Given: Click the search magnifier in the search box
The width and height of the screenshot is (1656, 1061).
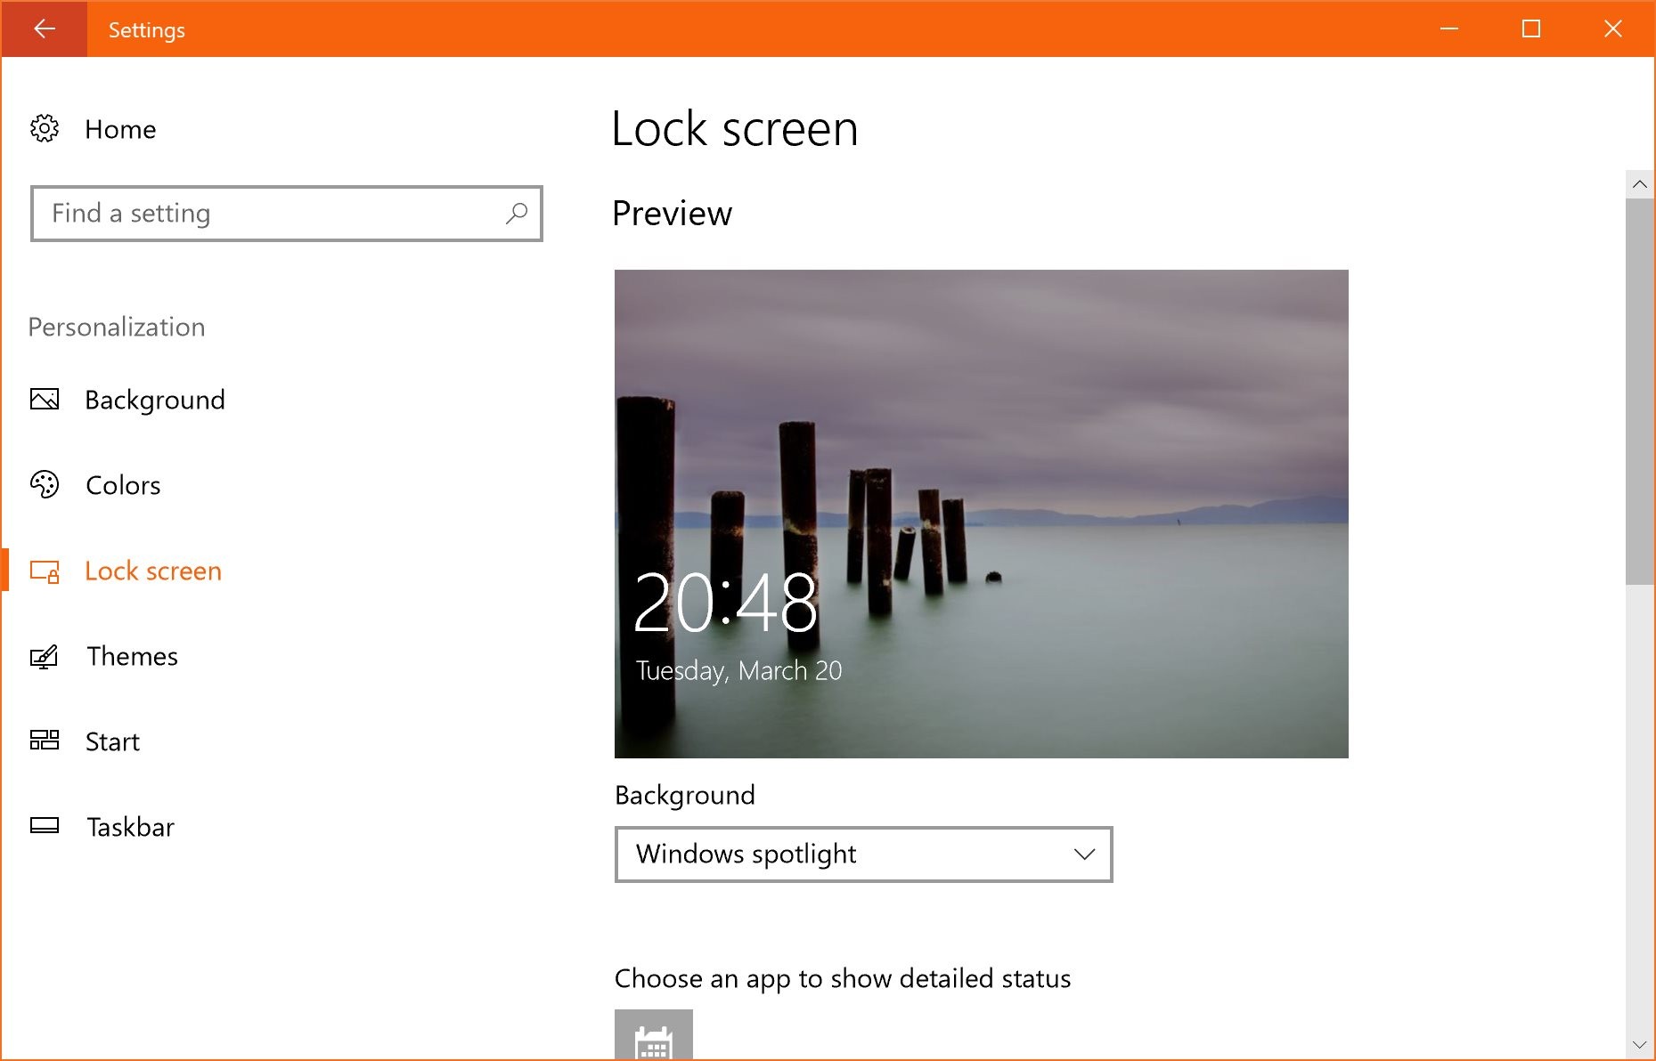Looking at the screenshot, I should [517, 214].
